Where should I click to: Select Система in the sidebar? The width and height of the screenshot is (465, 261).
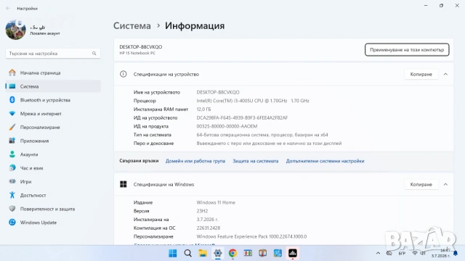[x=53, y=86]
